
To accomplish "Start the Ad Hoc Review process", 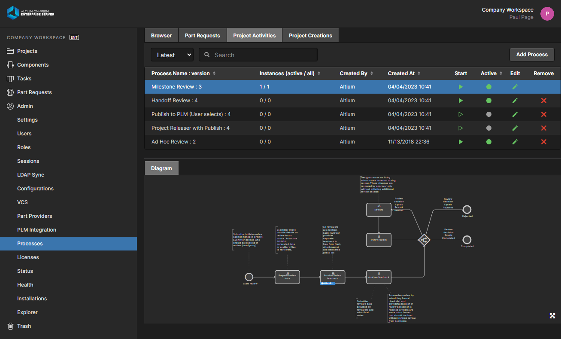I will point(461,142).
